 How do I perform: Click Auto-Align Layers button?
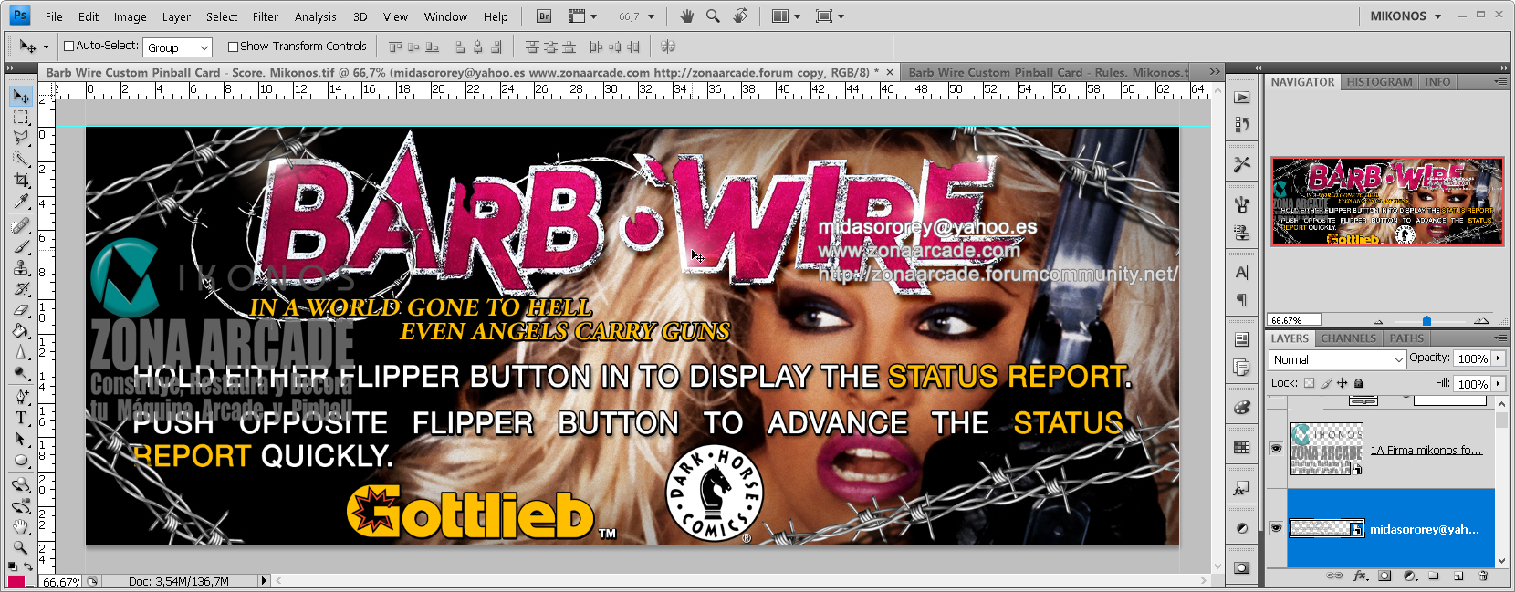(x=668, y=47)
